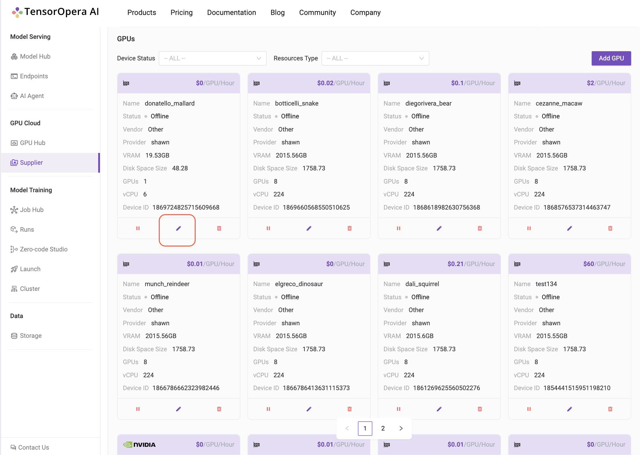
Task: Remove botticelli_snake with the trash icon
Action: (349, 228)
